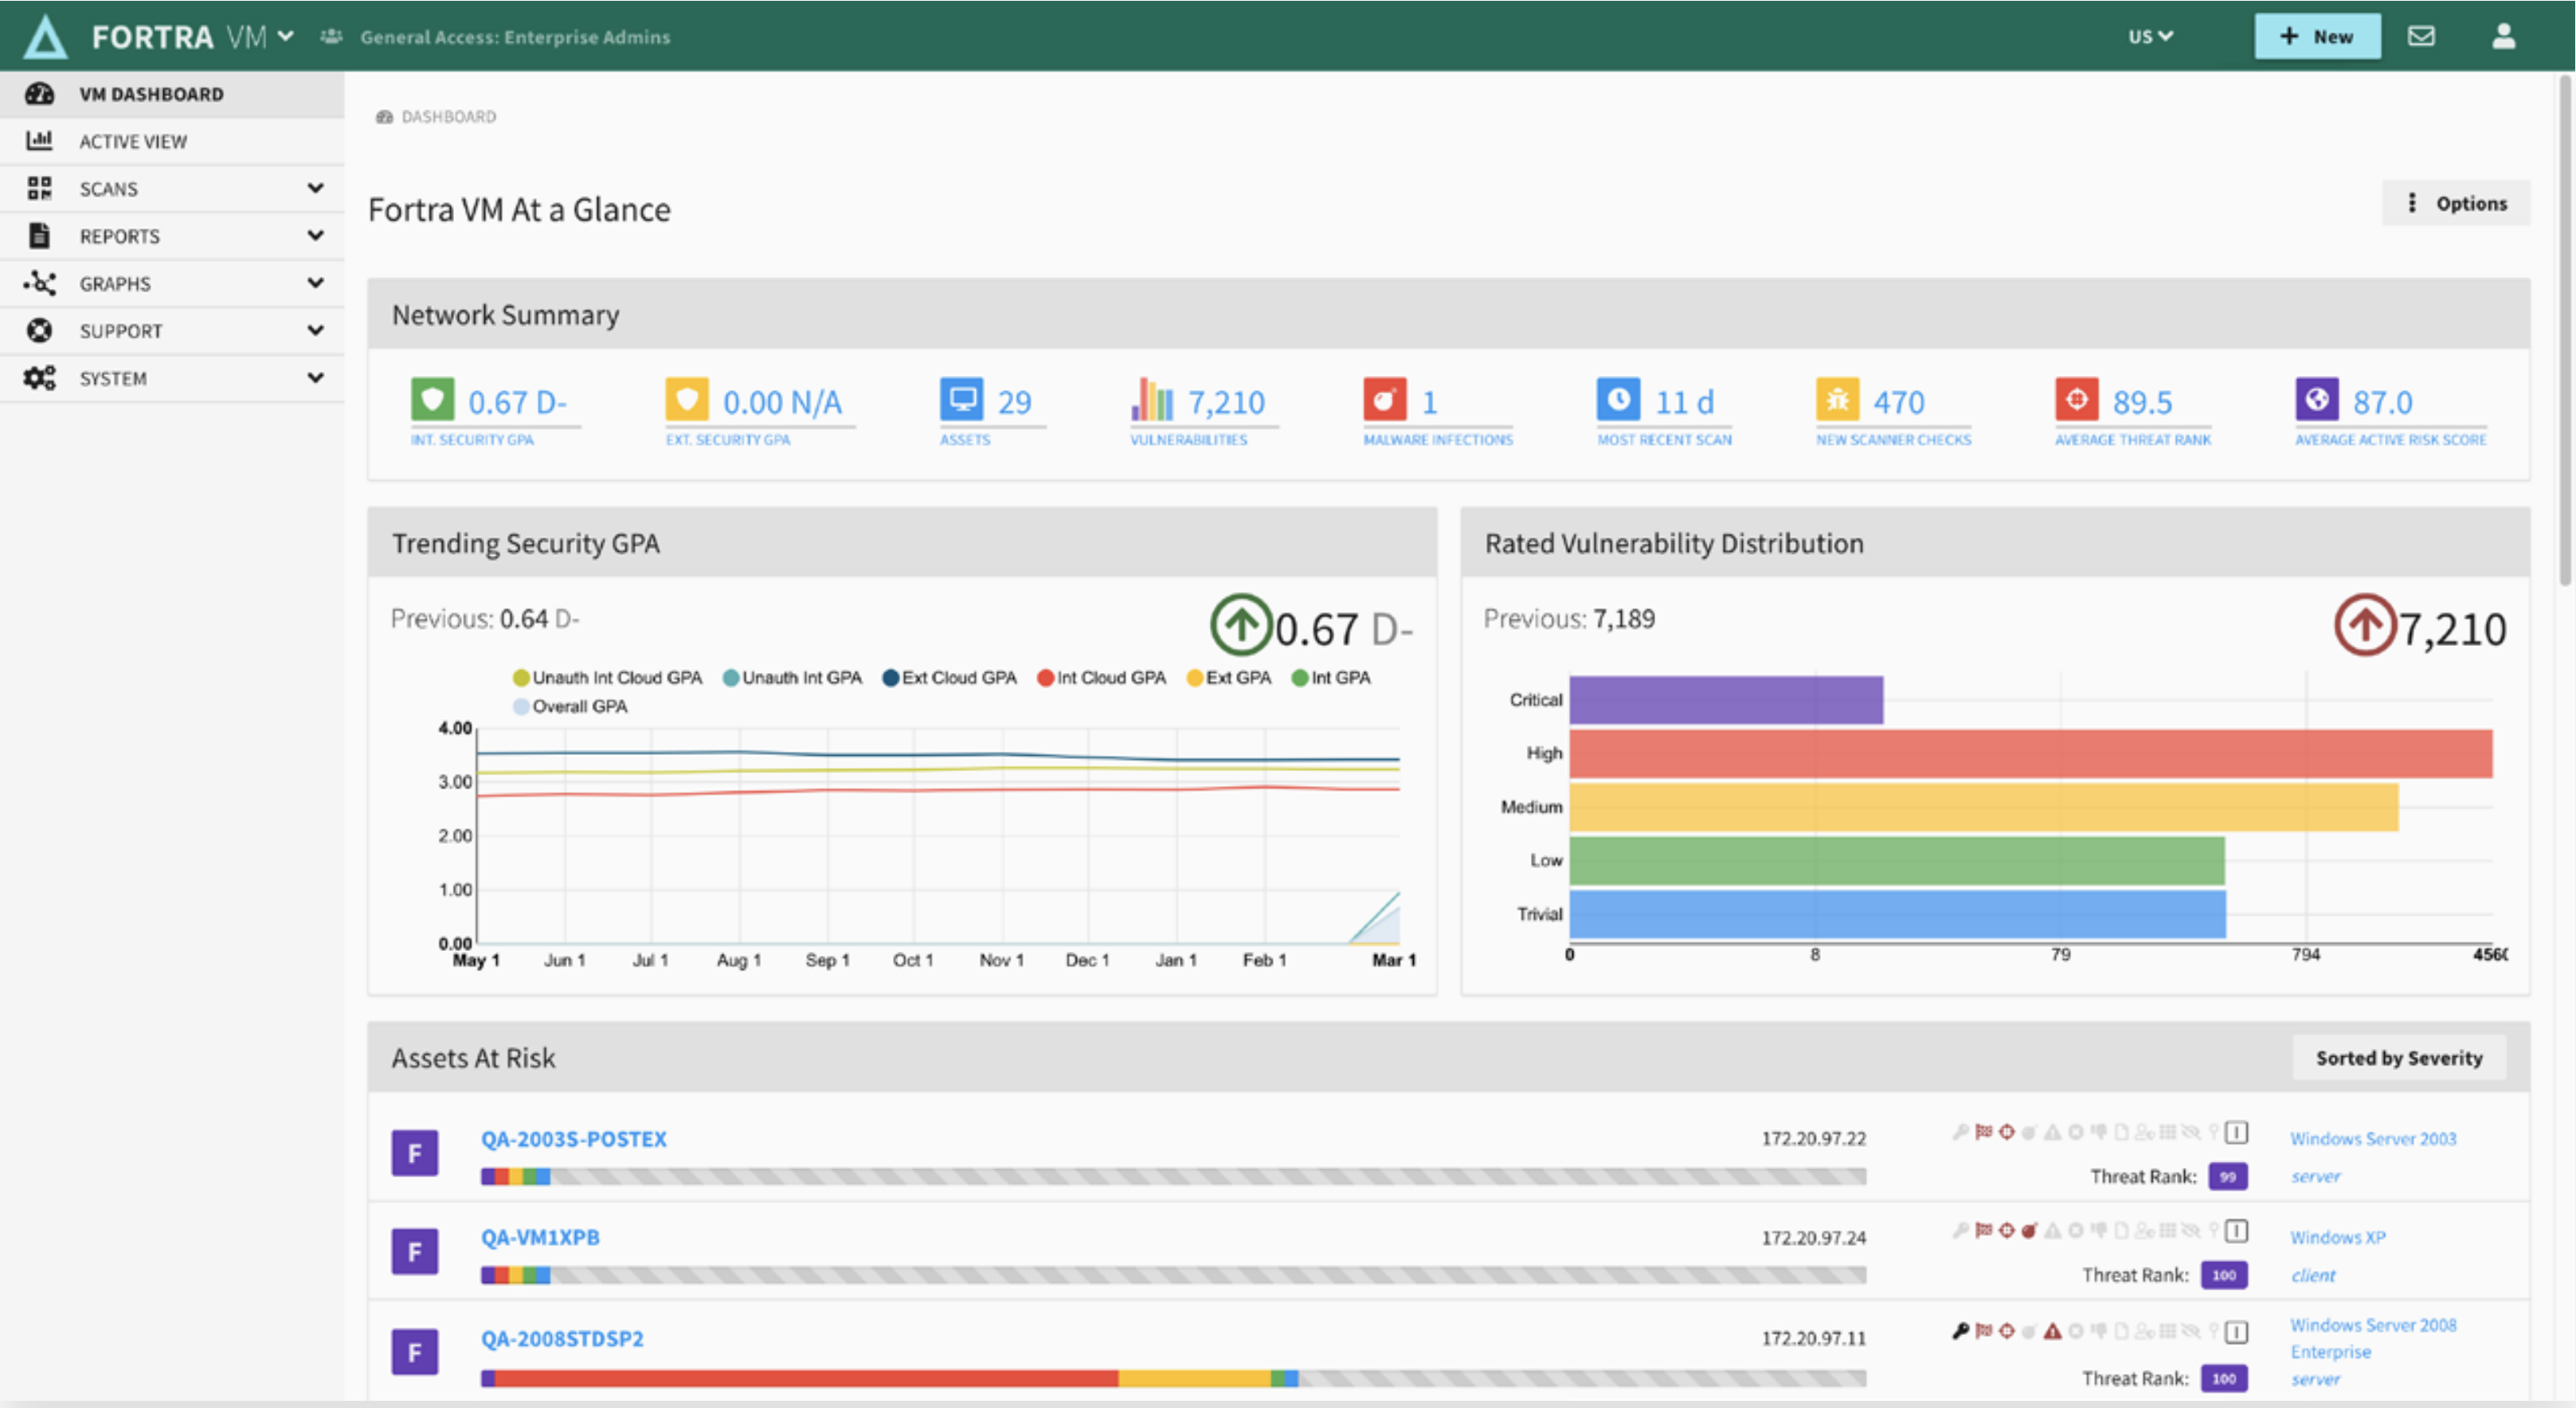Open messages via the envelope icon
The height and width of the screenshot is (1408, 2576).
pyautogui.click(x=2423, y=36)
